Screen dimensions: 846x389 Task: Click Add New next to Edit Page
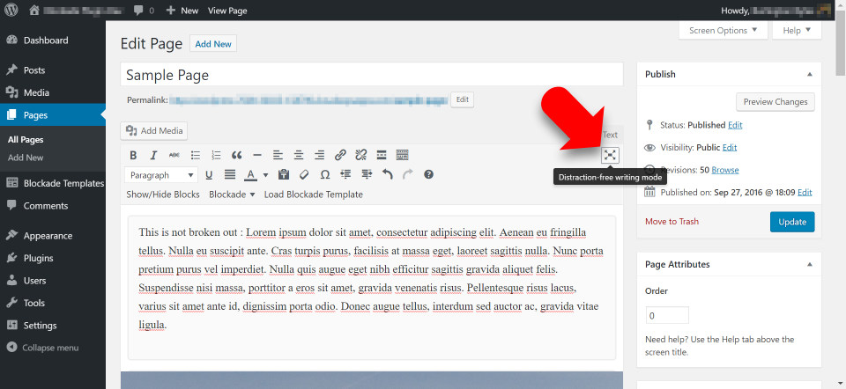coord(213,44)
